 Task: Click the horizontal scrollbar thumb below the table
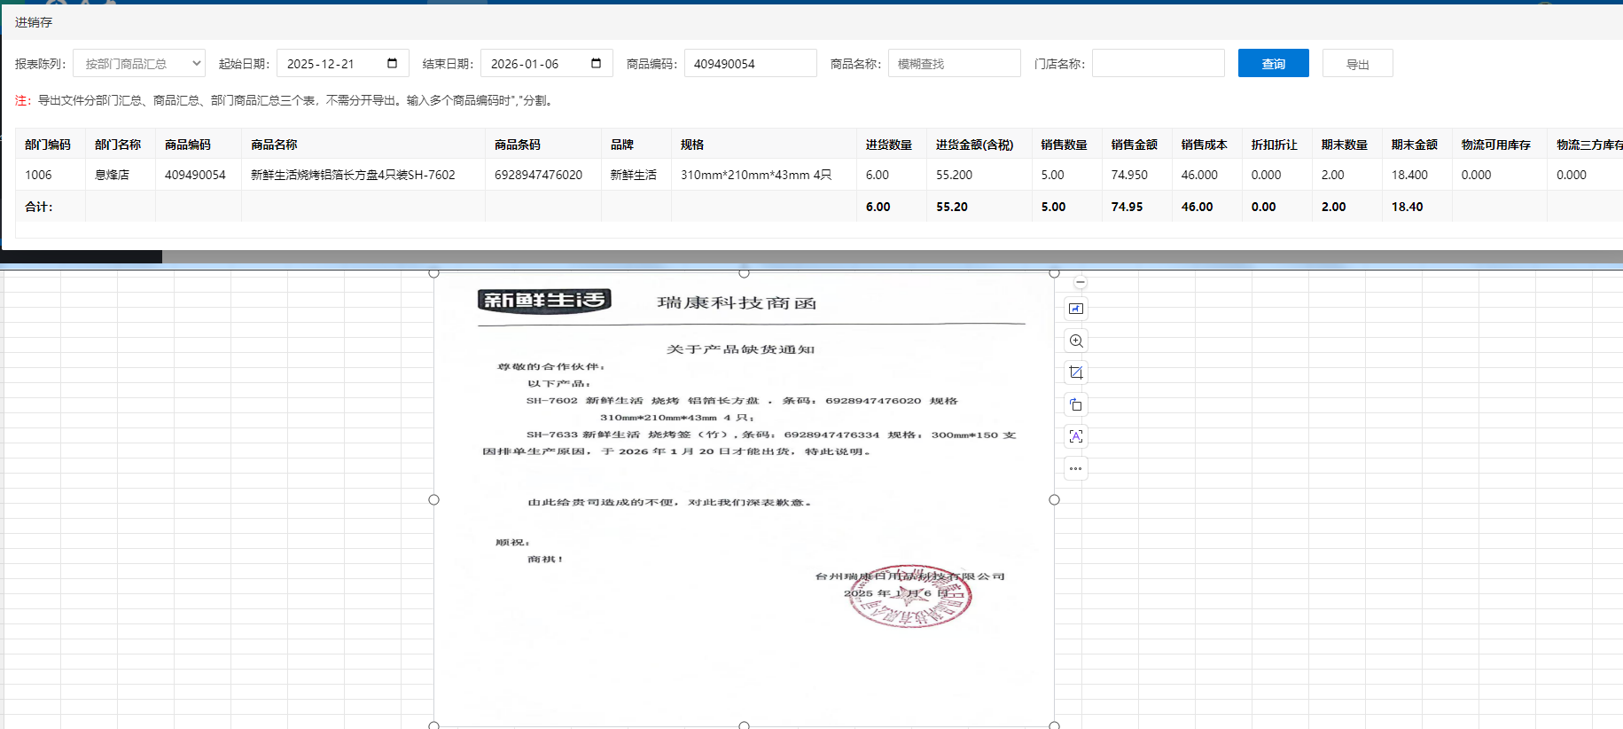82,256
